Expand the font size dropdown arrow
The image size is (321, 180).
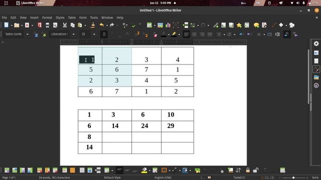pyautogui.click(x=94, y=34)
